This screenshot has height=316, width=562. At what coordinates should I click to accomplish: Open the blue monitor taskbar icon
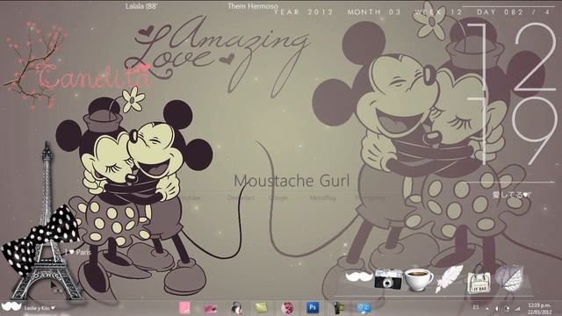point(364,308)
